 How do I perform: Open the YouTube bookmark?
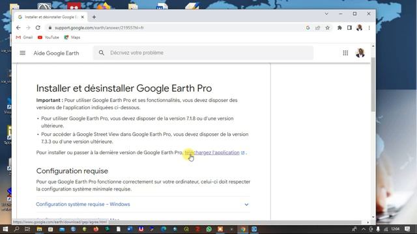tap(48, 38)
